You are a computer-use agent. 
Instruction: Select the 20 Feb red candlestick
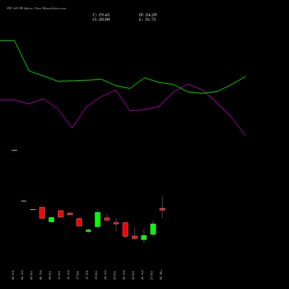[x=107, y=219]
